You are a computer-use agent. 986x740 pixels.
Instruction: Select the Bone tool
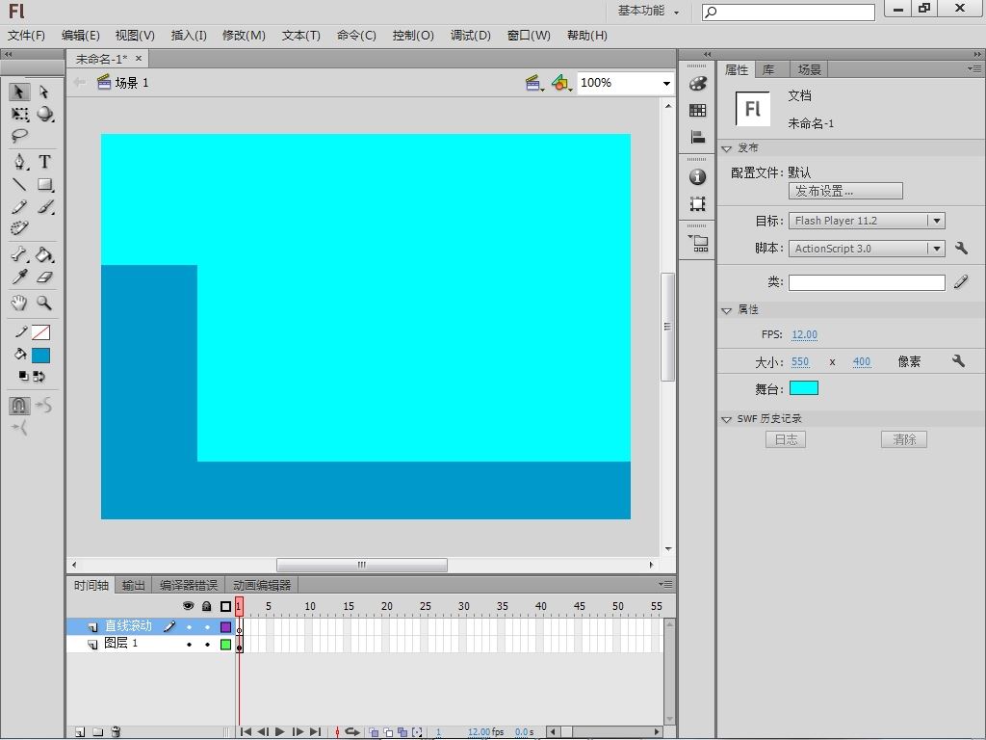[x=19, y=254]
